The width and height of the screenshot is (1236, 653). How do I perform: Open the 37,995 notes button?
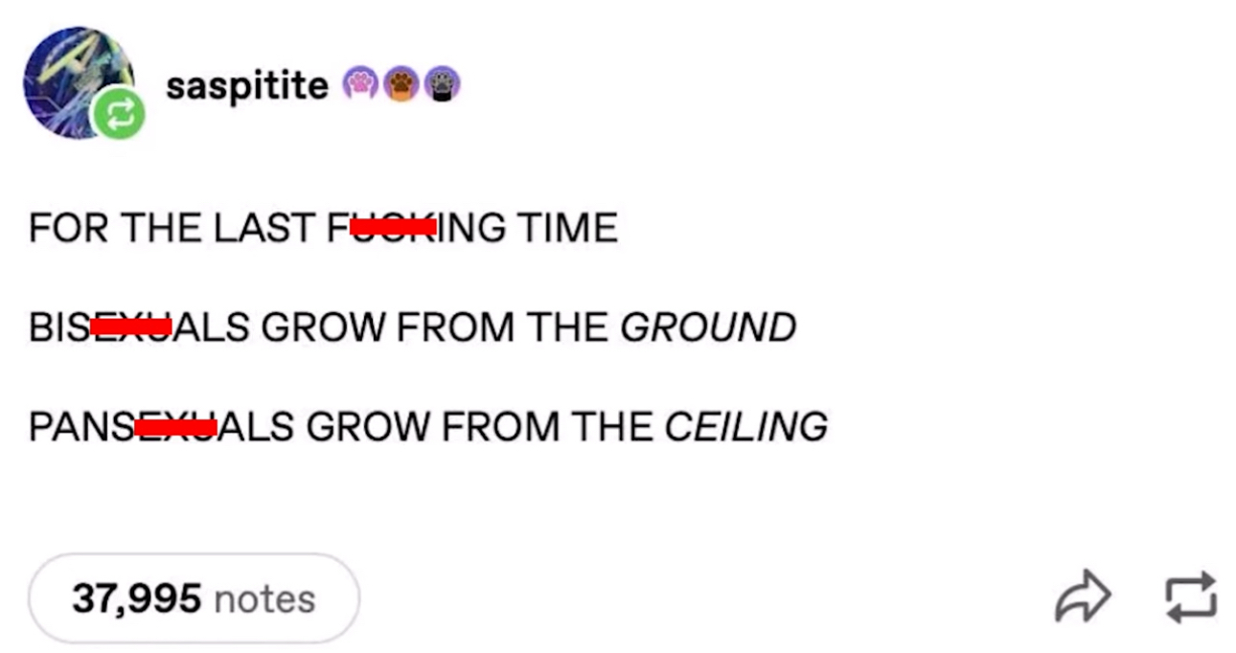tap(195, 598)
